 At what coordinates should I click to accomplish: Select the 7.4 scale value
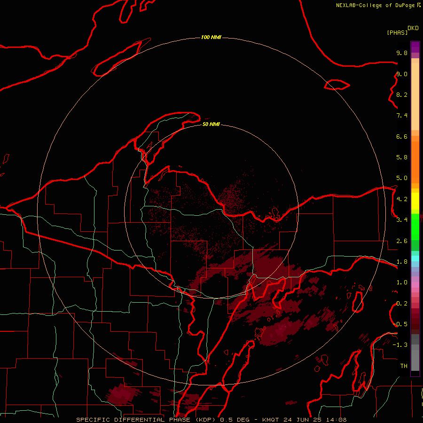(x=402, y=116)
